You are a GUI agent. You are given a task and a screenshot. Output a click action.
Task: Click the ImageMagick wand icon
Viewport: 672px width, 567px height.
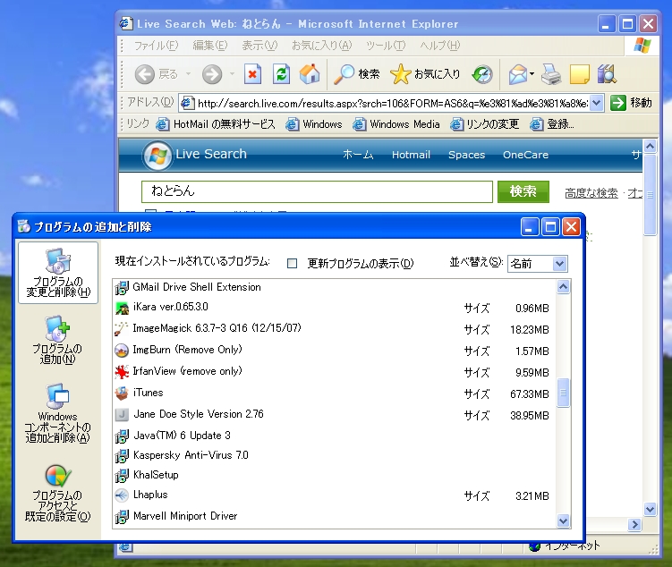(x=122, y=329)
